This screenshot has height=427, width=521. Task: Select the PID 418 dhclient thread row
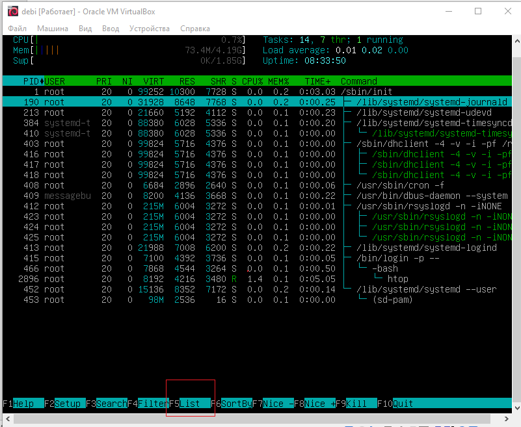point(257,175)
